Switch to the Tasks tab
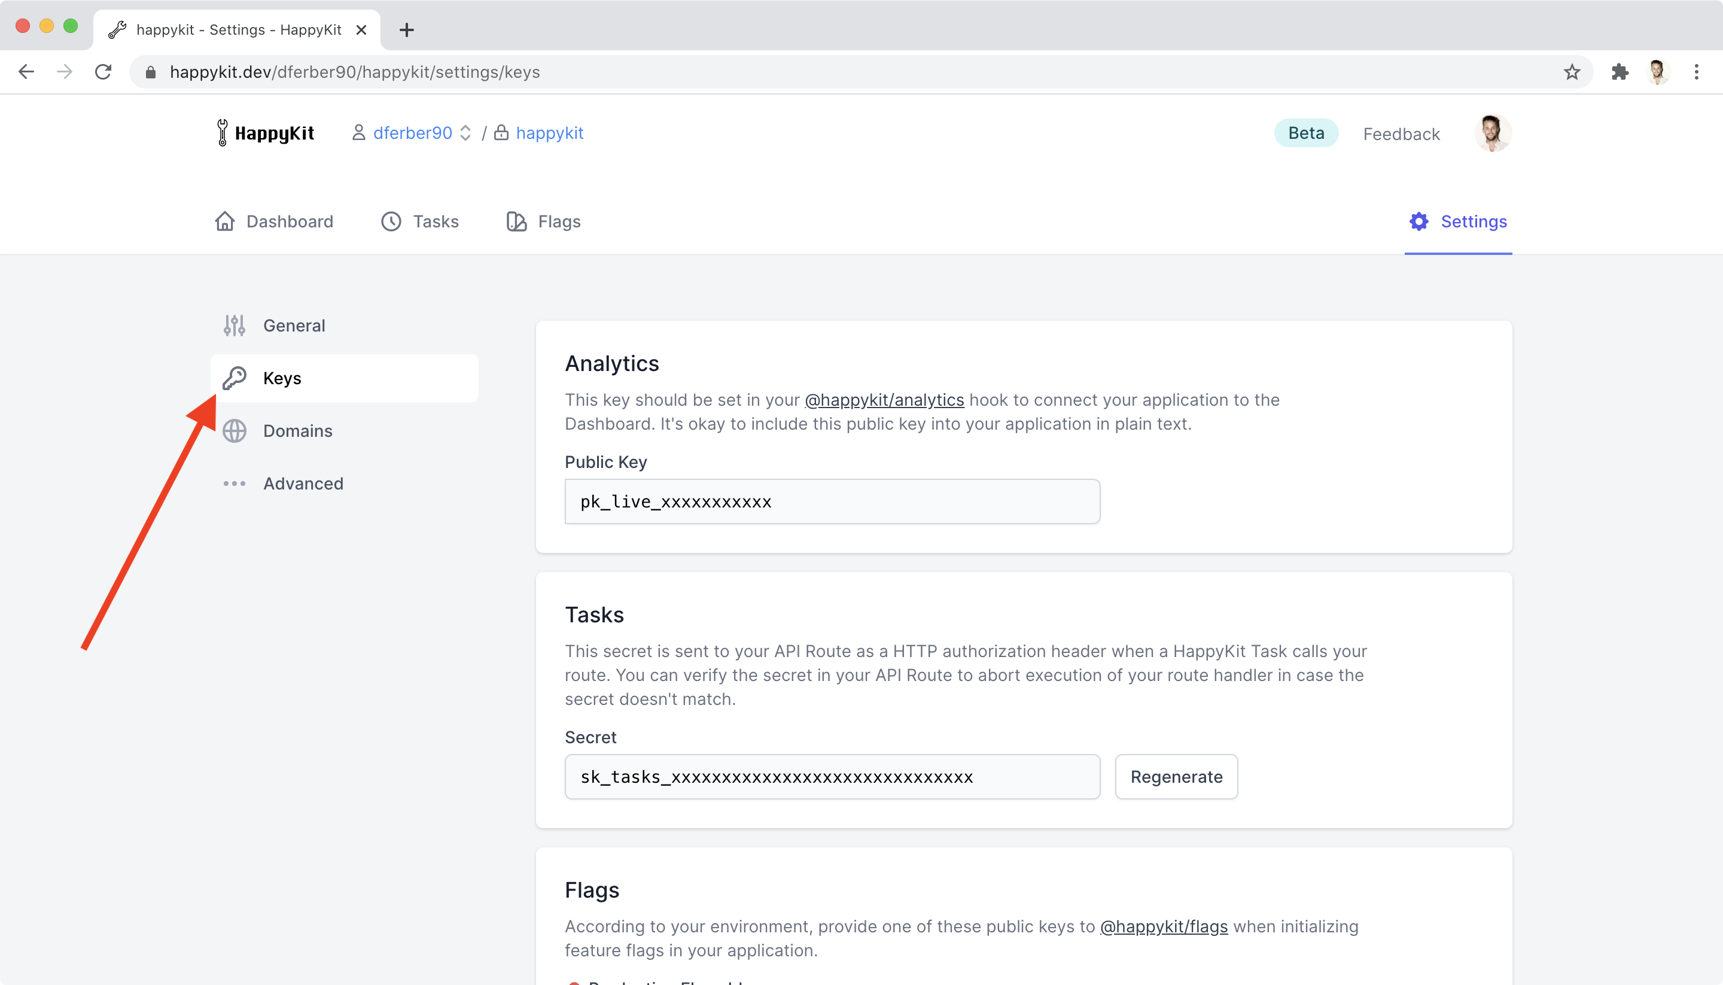1723x985 pixels. pos(420,221)
